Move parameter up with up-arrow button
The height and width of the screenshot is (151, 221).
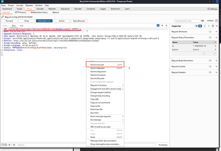[211, 54]
